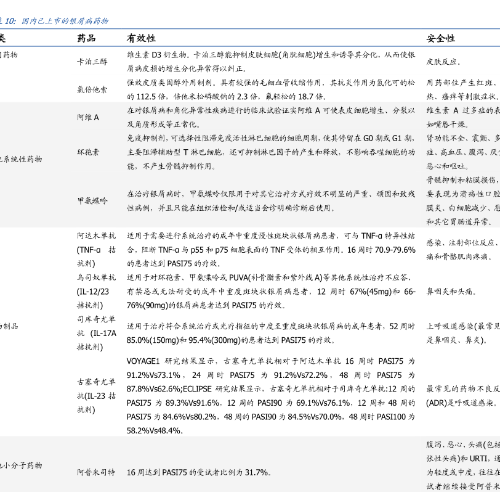Click the efficacy text starting "维生素 D3 衍生物"
The image size is (500, 492).
point(271,62)
